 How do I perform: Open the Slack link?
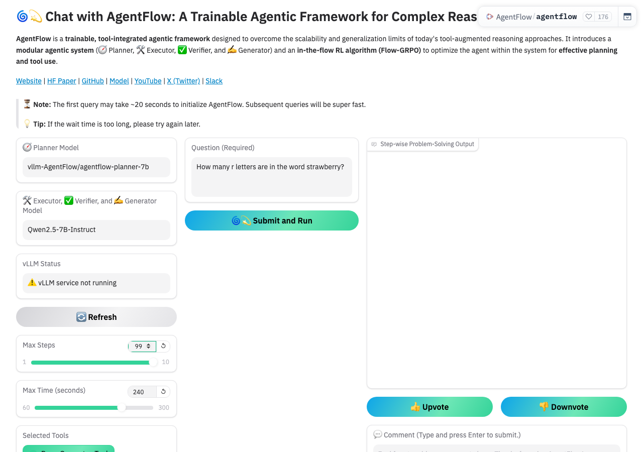click(214, 81)
